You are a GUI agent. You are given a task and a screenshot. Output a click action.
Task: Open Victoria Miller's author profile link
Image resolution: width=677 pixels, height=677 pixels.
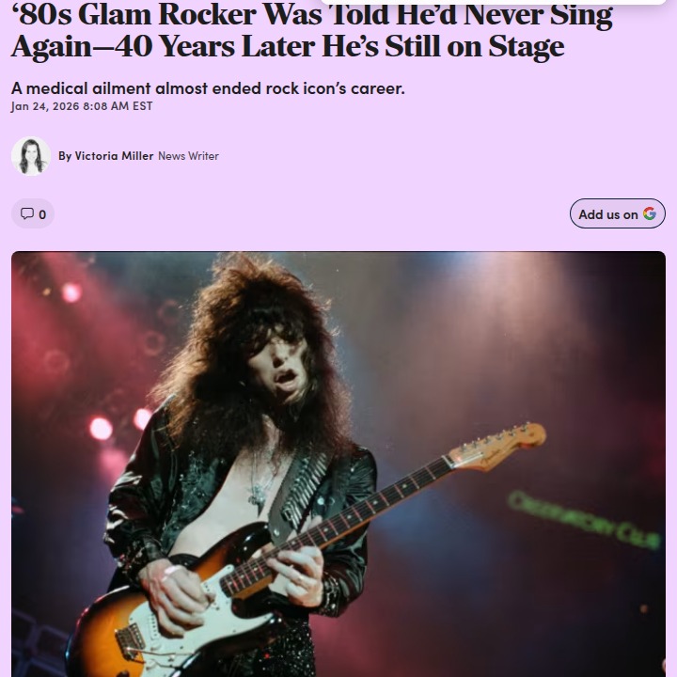tap(114, 156)
